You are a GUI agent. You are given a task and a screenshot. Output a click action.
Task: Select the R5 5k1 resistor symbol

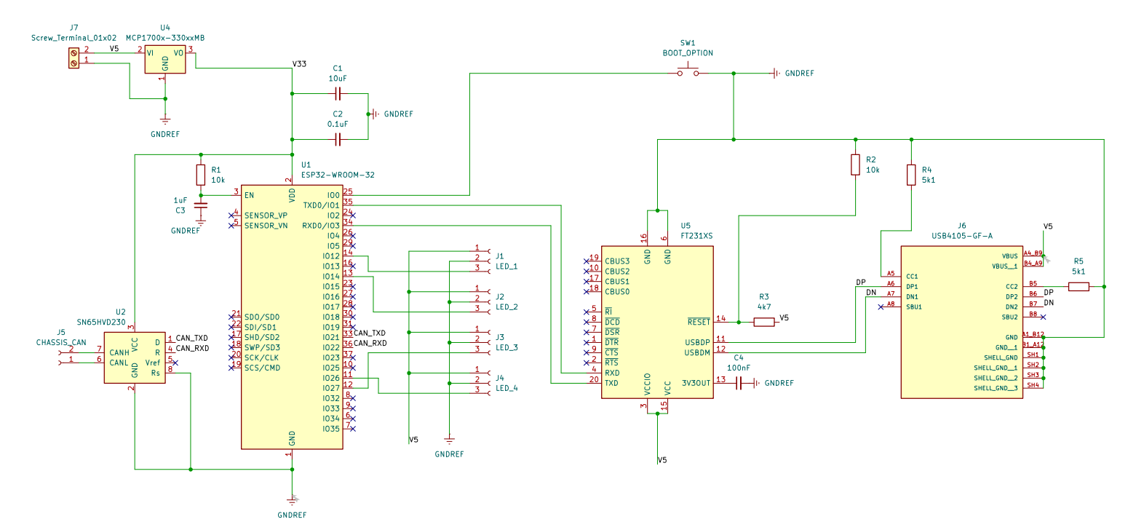(1079, 287)
